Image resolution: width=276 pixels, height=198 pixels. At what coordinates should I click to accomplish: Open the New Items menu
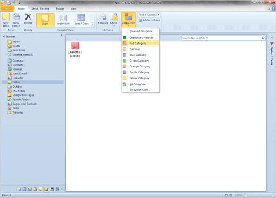tap(16, 20)
